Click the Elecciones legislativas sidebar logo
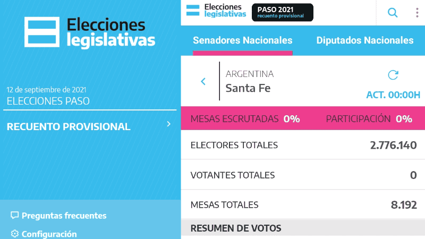This screenshot has height=239, width=425. pos(90,32)
